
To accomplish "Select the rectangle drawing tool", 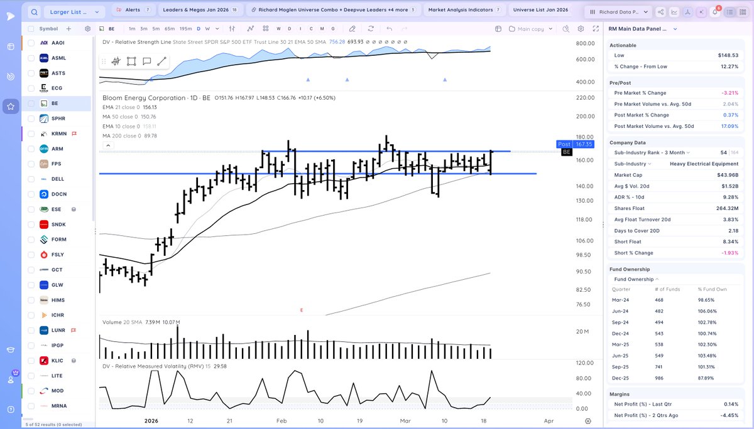I will (x=131, y=61).
